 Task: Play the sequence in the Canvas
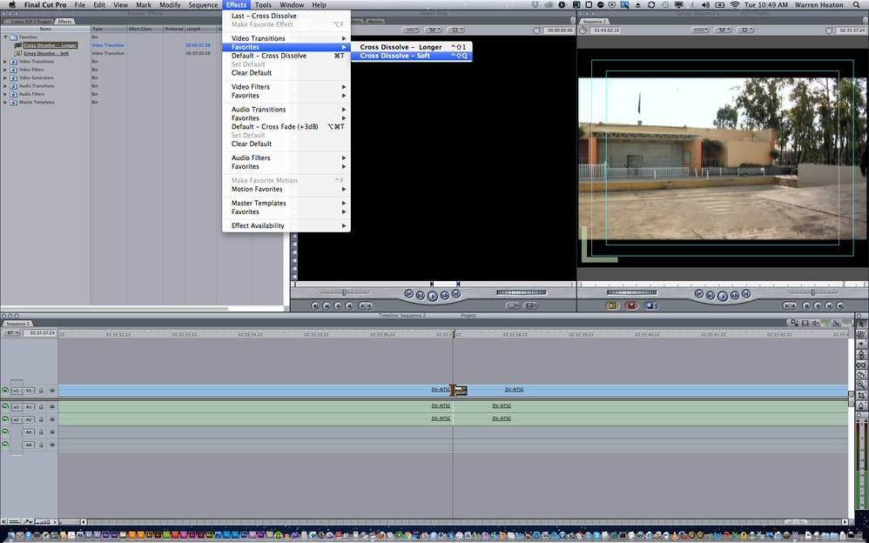[x=722, y=296]
